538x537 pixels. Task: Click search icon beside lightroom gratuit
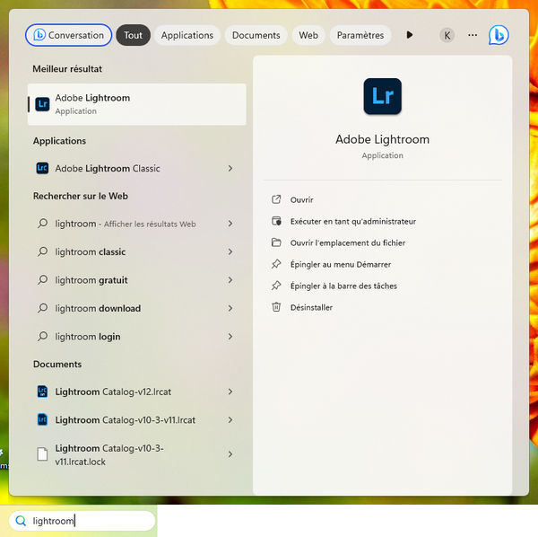[42, 279]
